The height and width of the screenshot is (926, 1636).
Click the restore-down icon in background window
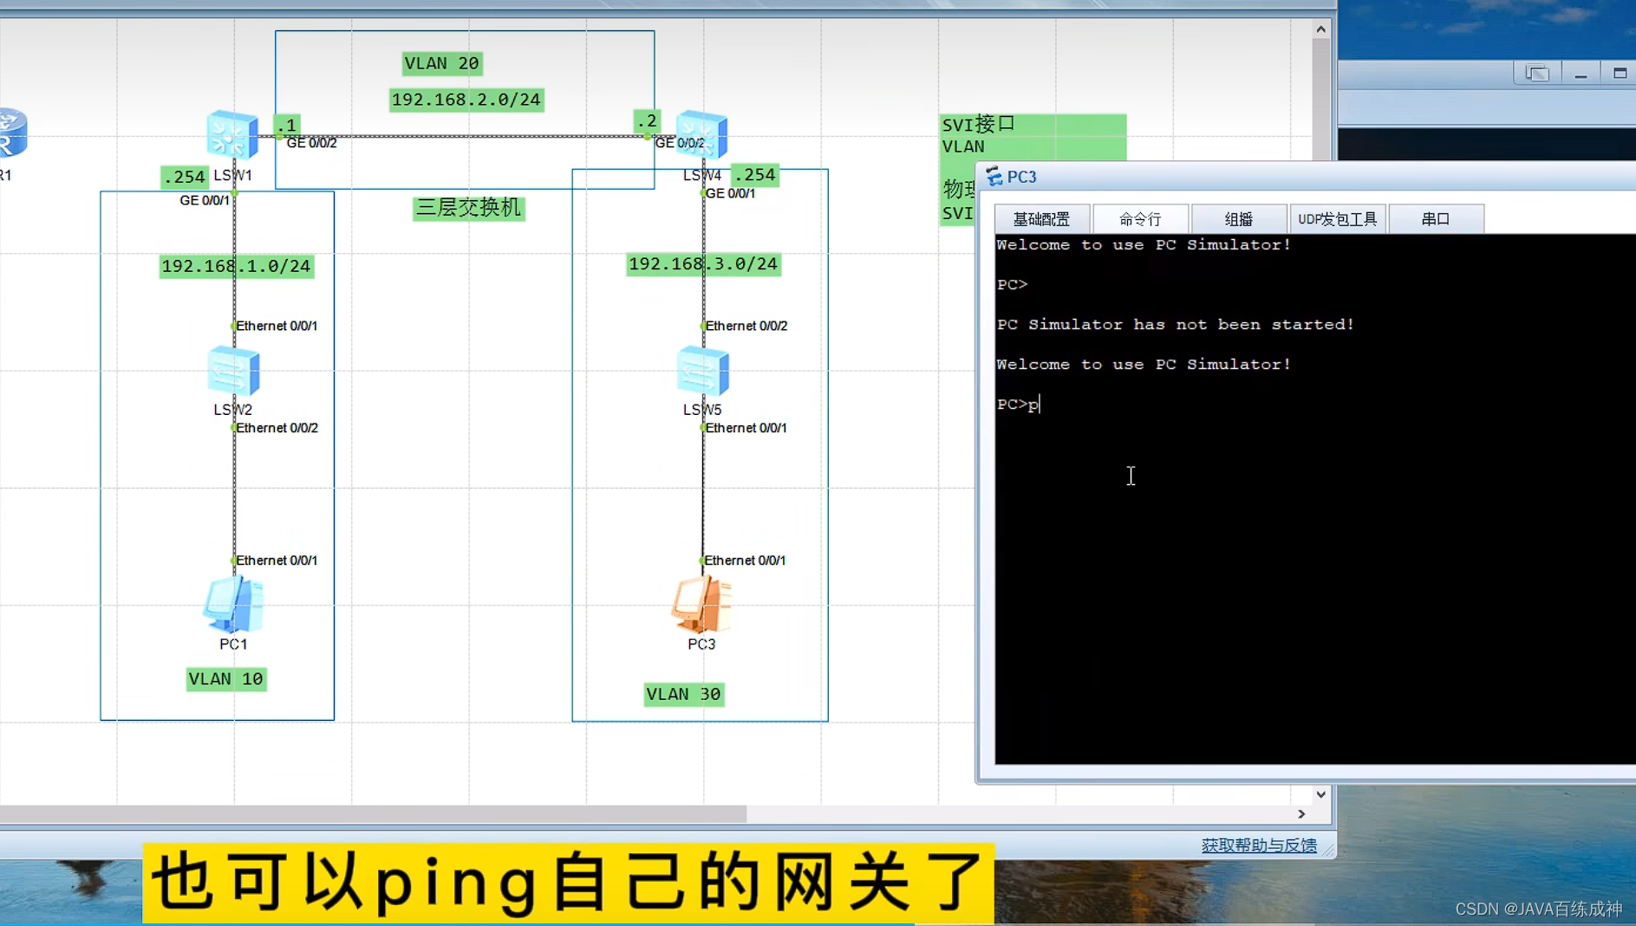(1537, 74)
